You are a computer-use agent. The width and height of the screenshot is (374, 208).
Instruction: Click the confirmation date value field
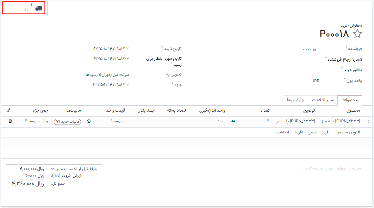click(111, 49)
